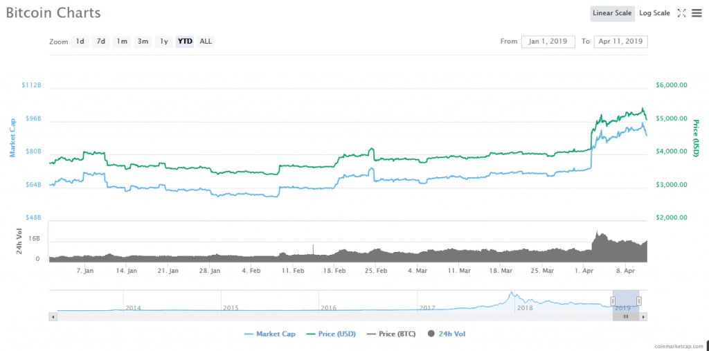Click the Price (USD) axis title
This screenshot has height=351, width=709.
click(696, 138)
